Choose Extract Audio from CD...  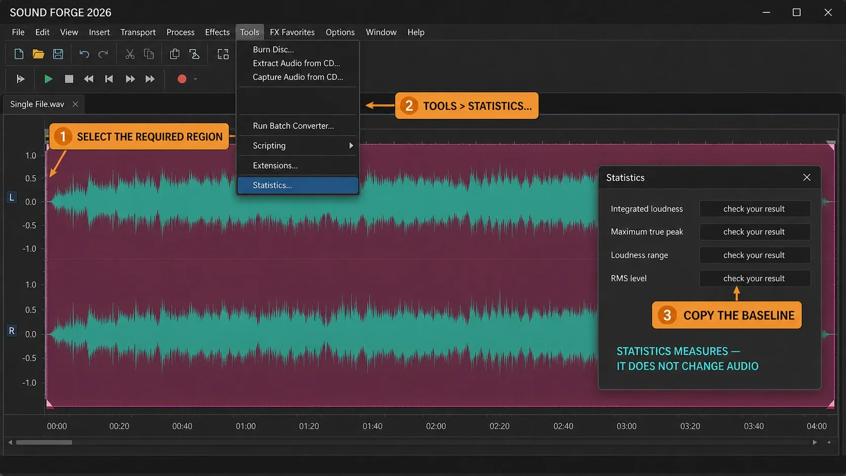pos(298,63)
